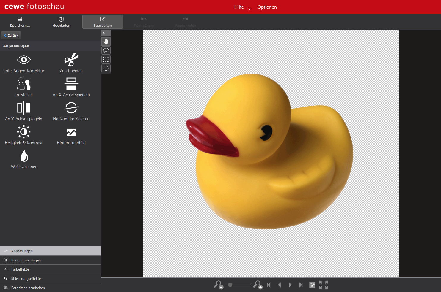Click the zoom level slider

tap(239, 285)
